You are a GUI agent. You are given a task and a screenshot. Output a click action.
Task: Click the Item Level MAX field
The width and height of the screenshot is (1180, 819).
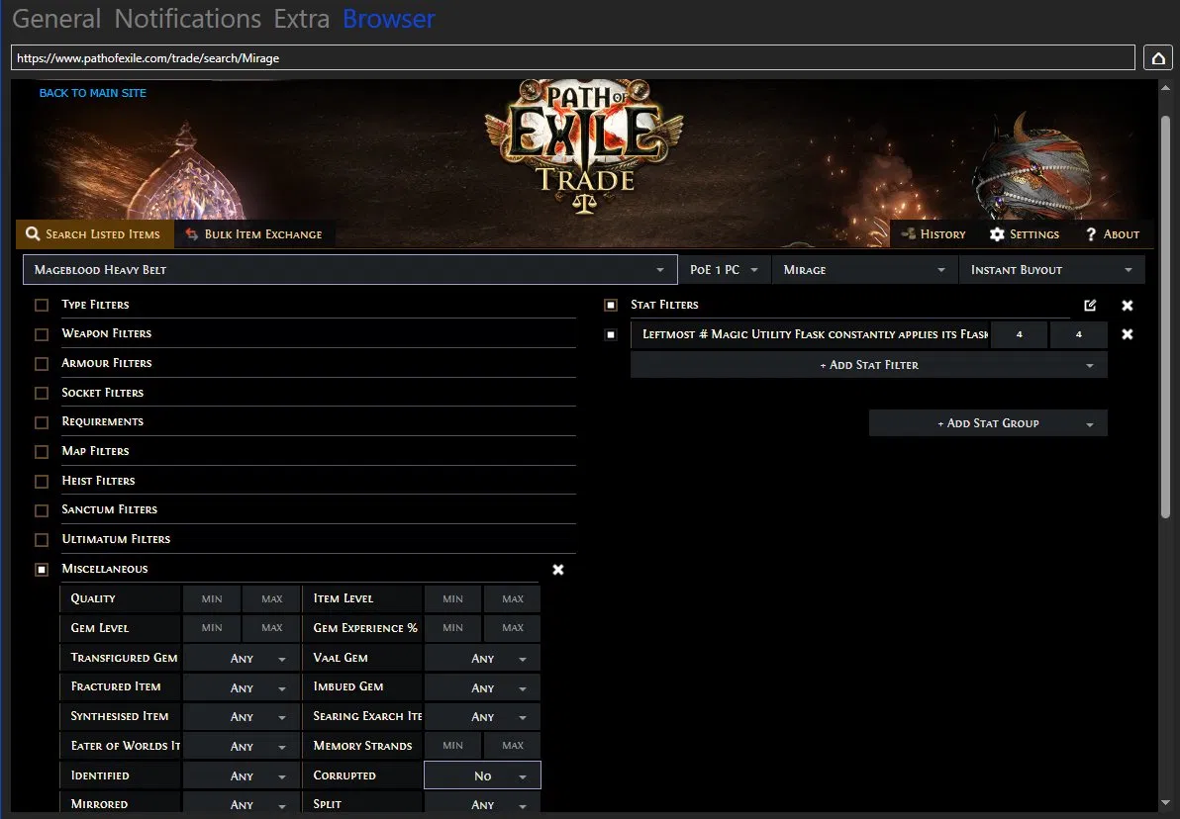point(513,598)
